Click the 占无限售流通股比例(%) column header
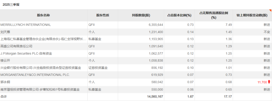Image resolution: width=272 pixels, height=101 pixels. pyautogui.click(x=214, y=15)
